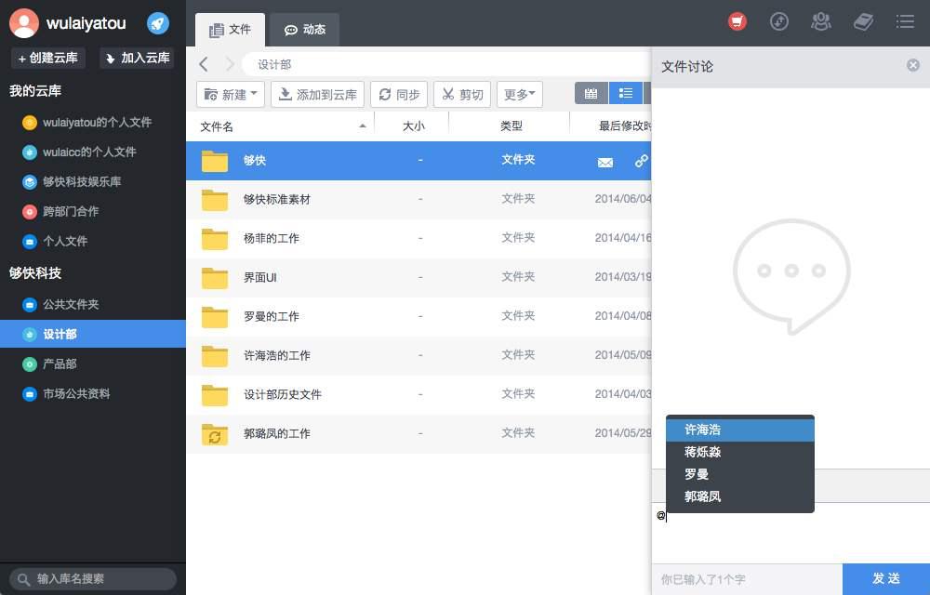The width and height of the screenshot is (930, 595).
Task: Switch to the 文件 tab
Action: (230, 30)
